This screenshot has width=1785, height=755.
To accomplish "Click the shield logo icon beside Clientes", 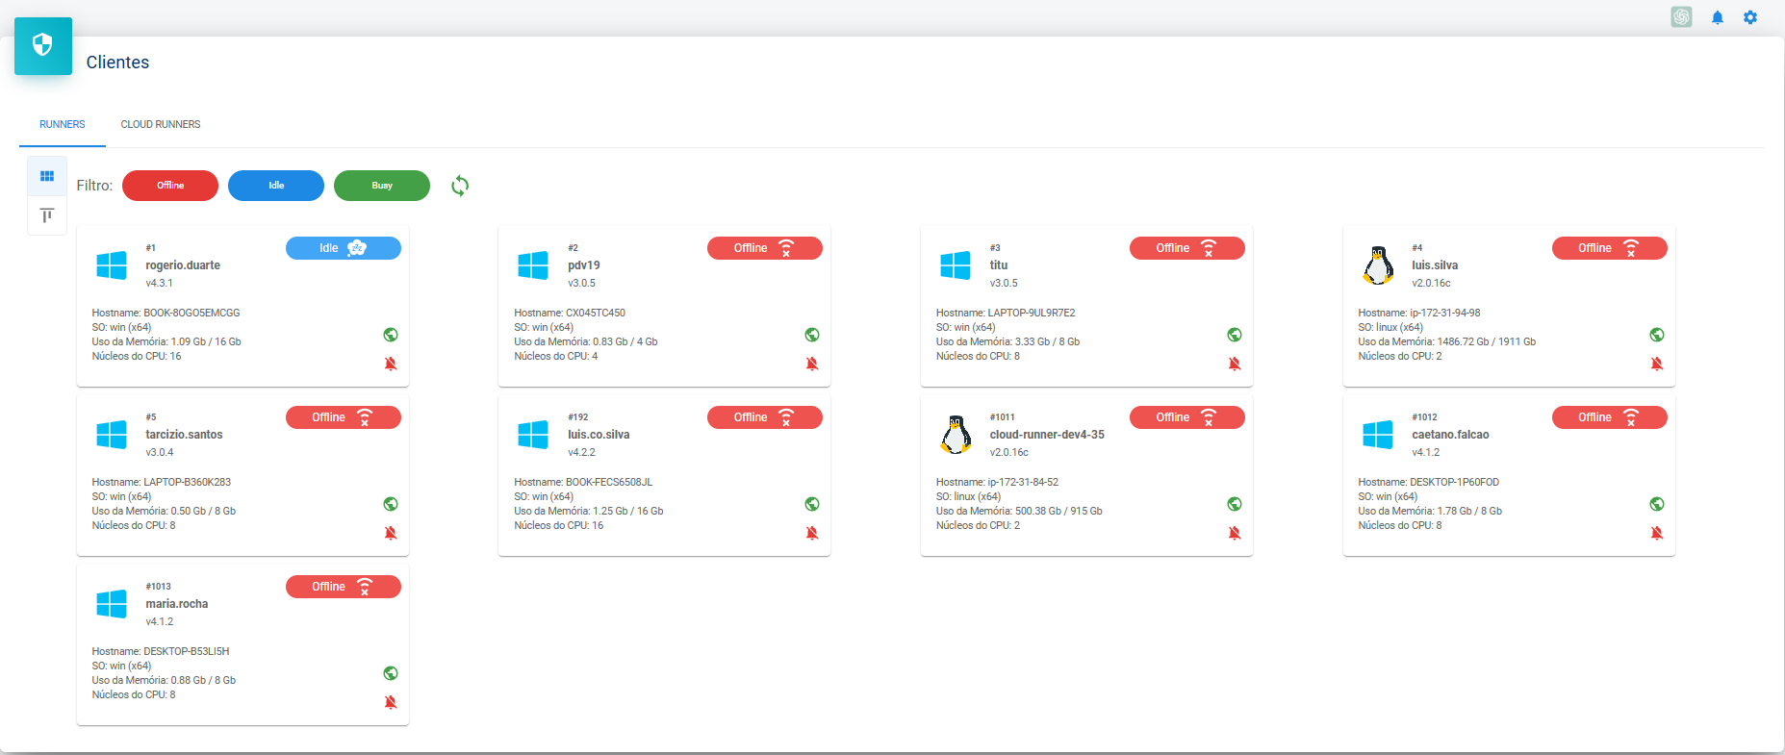I will pyautogui.click(x=42, y=45).
